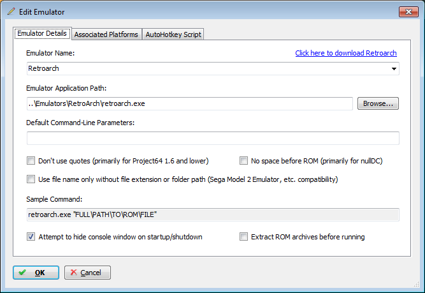Focus the Default Command-Line Parameters field
425x293 pixels.
(213, 139)
